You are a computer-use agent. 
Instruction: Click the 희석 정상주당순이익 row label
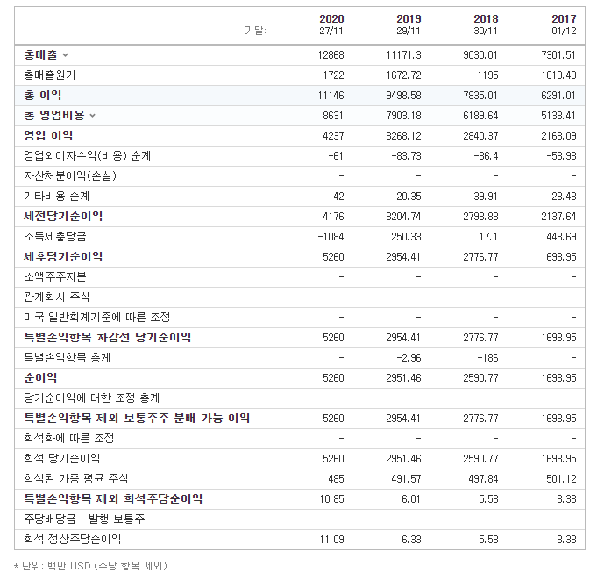pyautogui.click(x=72, y=539)
